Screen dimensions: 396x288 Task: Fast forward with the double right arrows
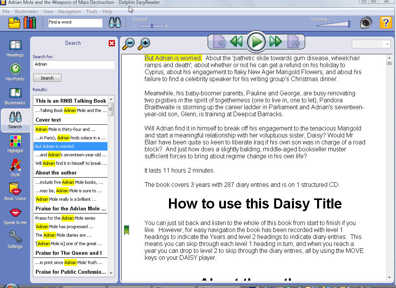coord(275,41)
